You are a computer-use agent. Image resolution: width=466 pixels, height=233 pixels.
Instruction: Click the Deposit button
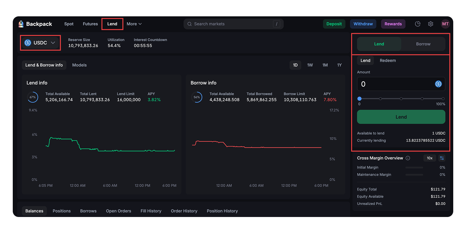pyautogui.click(x=334, y=24)
